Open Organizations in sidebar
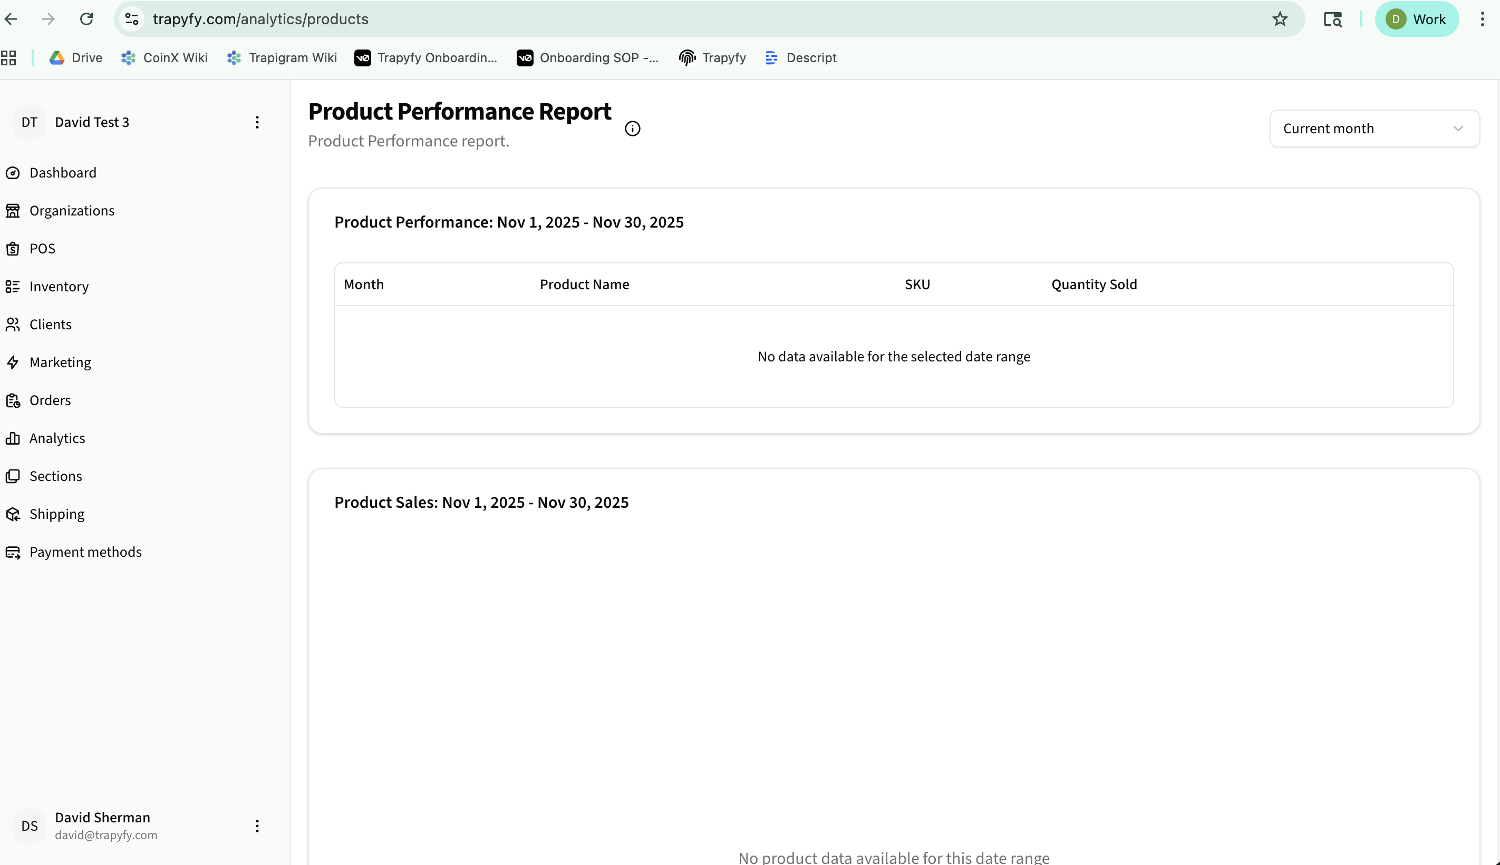 72,211
